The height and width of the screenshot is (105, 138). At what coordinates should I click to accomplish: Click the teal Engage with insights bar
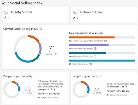point(102,53)
